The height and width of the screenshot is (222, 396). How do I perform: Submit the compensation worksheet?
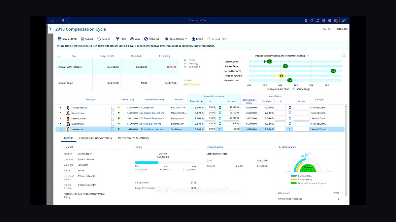point(87,39)
